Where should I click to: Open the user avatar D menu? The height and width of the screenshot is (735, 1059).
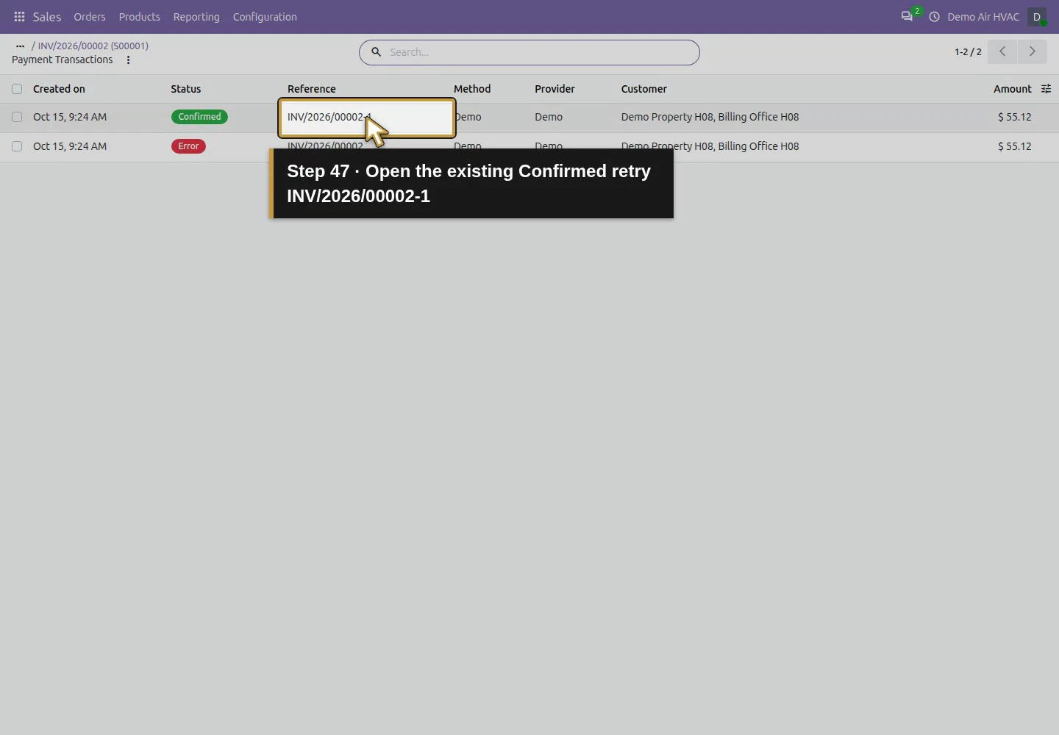click(1037, 16)
